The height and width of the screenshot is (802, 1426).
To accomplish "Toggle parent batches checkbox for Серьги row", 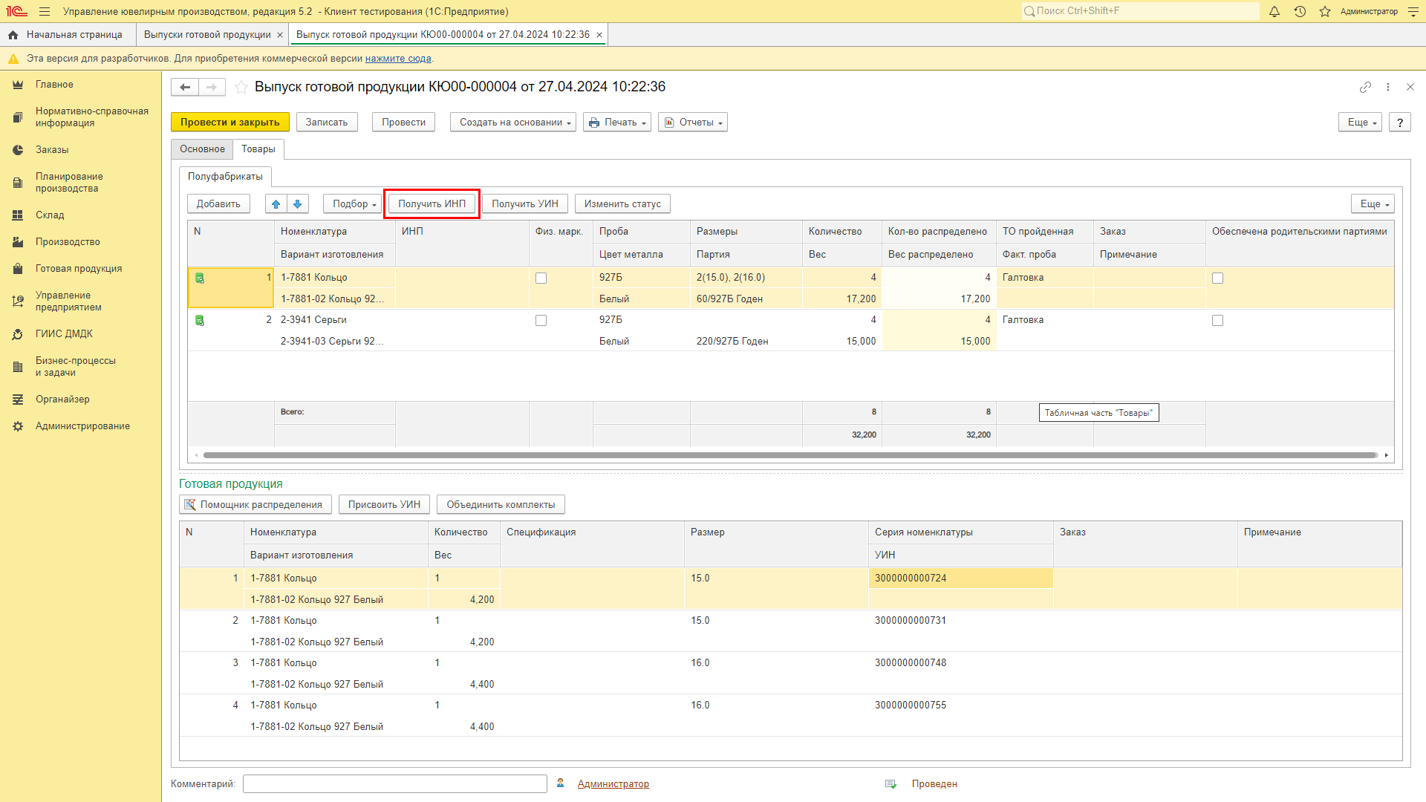I will tap(1217, 321).
